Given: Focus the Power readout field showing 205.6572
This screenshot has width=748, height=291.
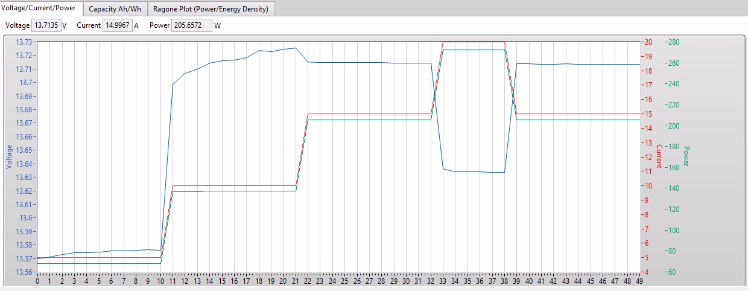Looking at the screenshot, I should click(x=191, y=25).
